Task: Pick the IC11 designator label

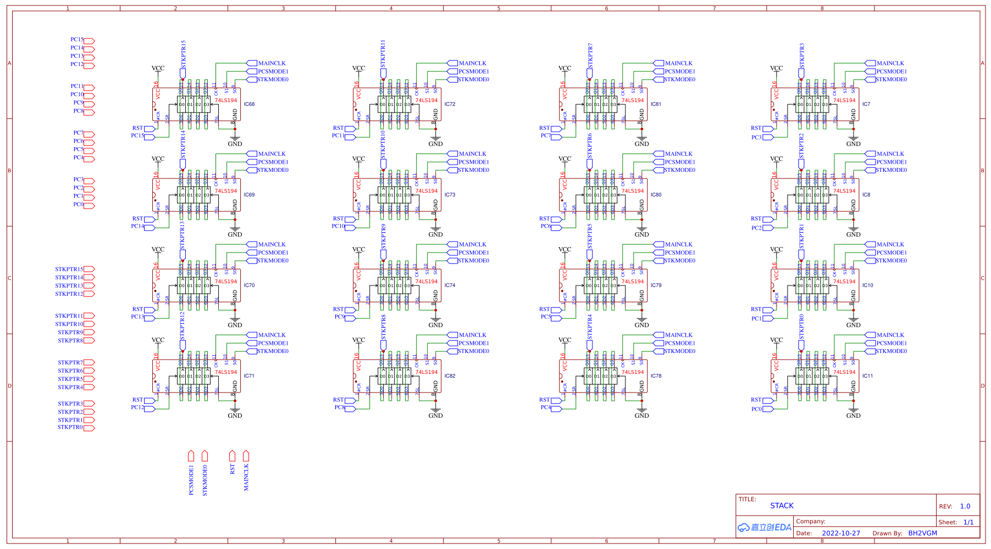Action: pos(867,376)
